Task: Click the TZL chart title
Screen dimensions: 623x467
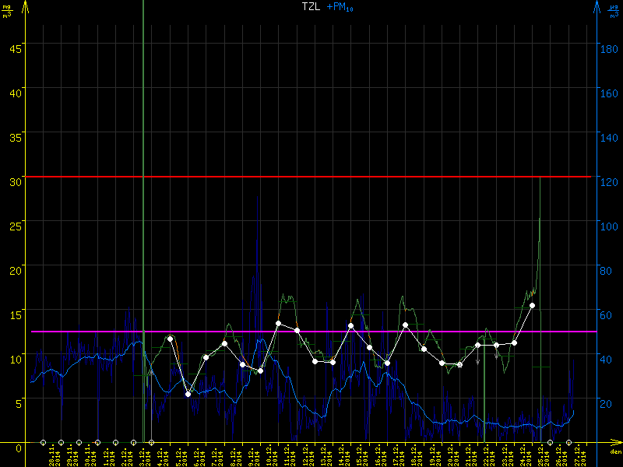Action: pos(311,7)
